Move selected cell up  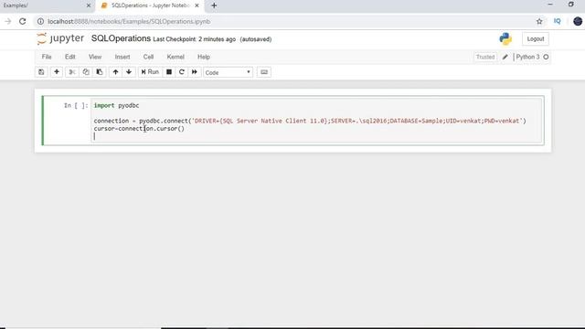point(116,72)
